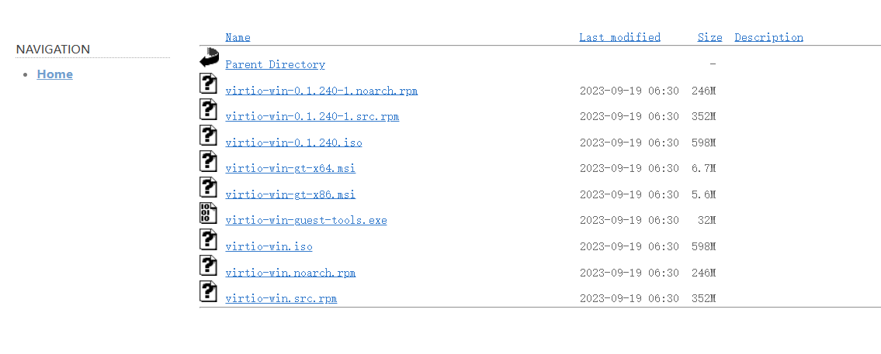Sort by the Description column header

pos(768,37)
